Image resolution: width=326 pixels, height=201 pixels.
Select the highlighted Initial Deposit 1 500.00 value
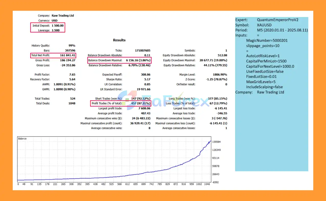click(58, 26)
